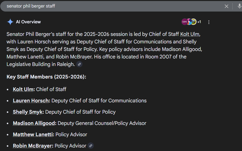
Task: Click the Kolt Ulm link in the summary paragraph
Action: (x=190, y=34)
